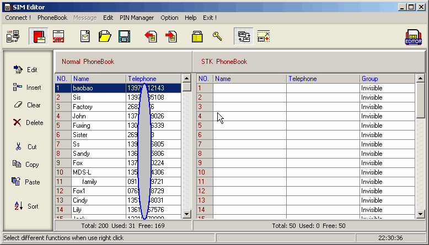Click the Normal PhoneBook panel title
The width and height of the screenshot is (429, 245).
88,62
